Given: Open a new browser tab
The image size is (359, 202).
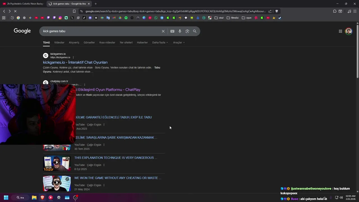Looking at the screenshot, I should [96, 4].
